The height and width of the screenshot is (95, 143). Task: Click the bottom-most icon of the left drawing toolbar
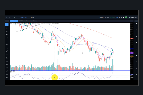tap(7, 78)
